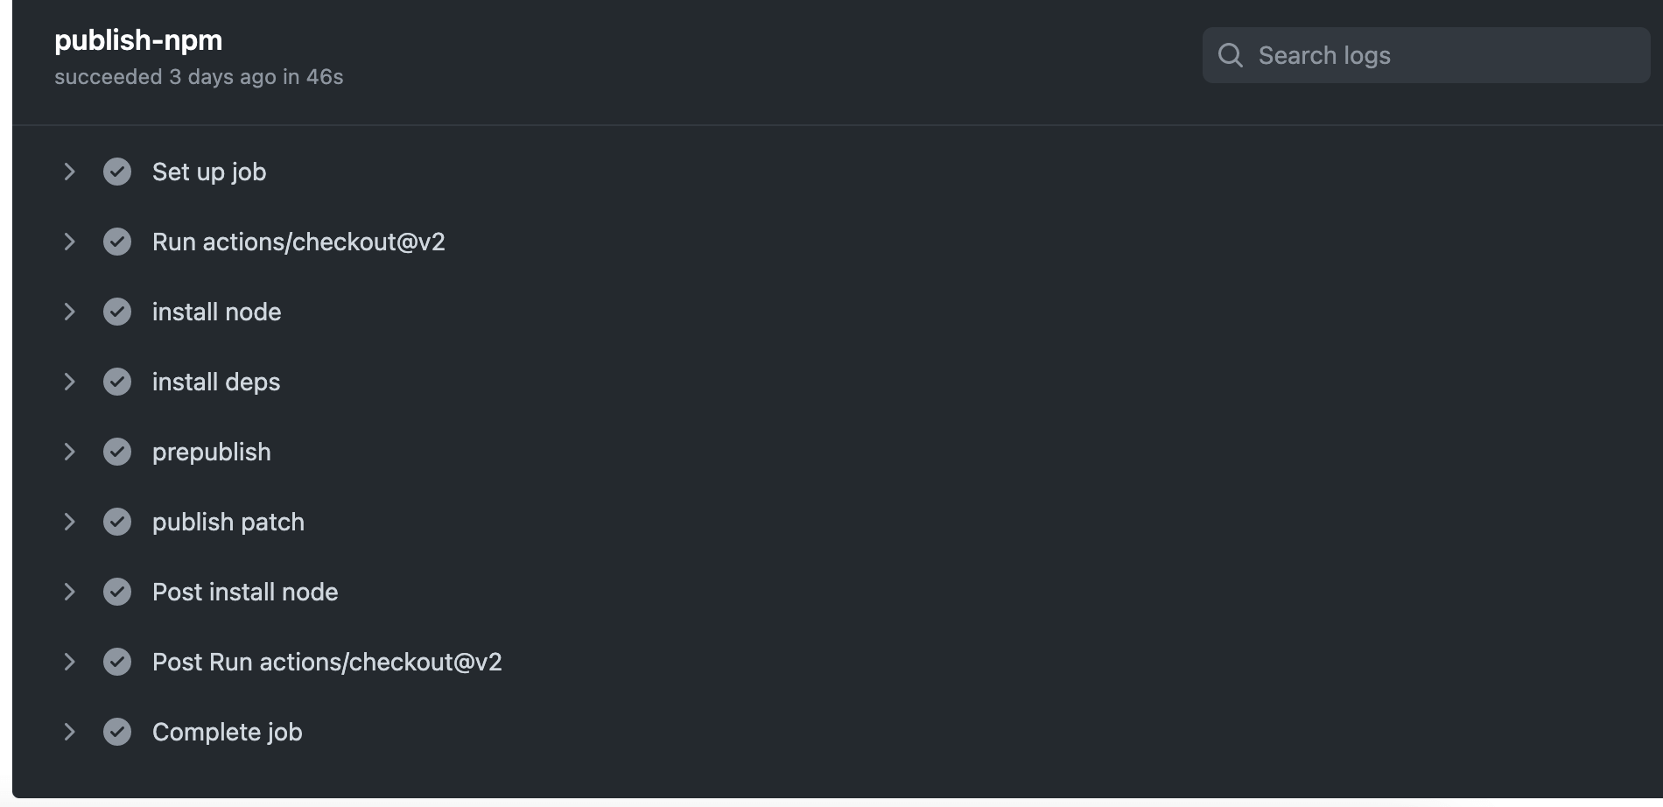Expand the Set up job step

69,172
